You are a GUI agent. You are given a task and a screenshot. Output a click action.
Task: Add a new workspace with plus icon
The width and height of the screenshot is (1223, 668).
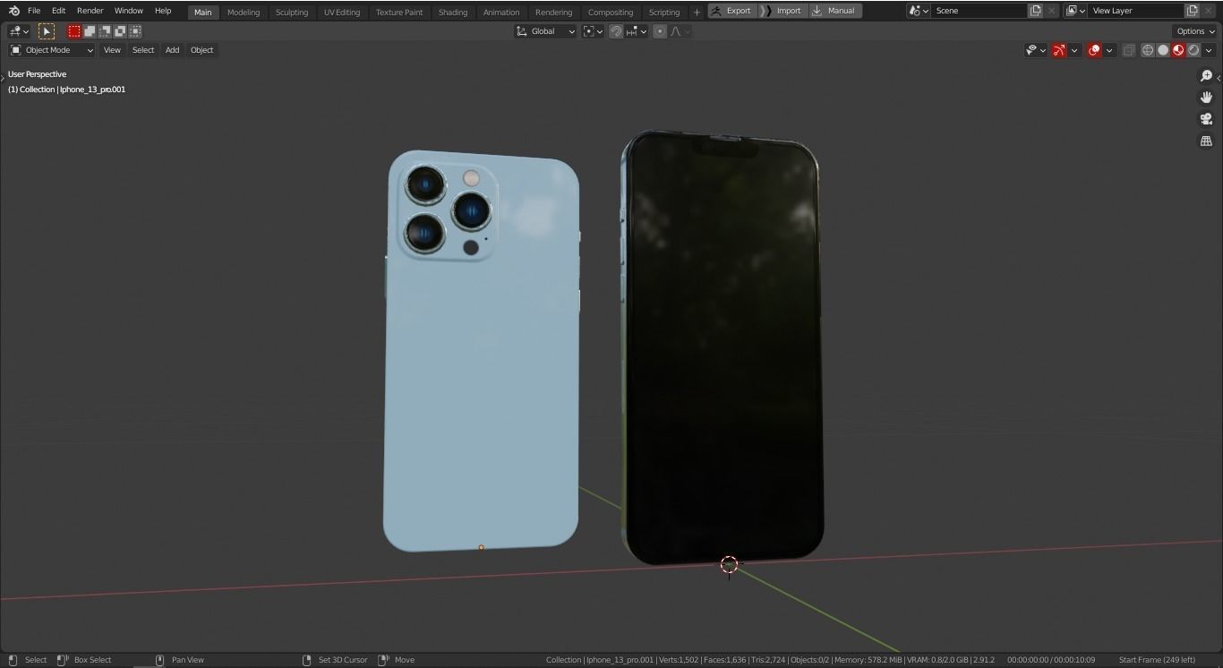[x=697, y=13]
